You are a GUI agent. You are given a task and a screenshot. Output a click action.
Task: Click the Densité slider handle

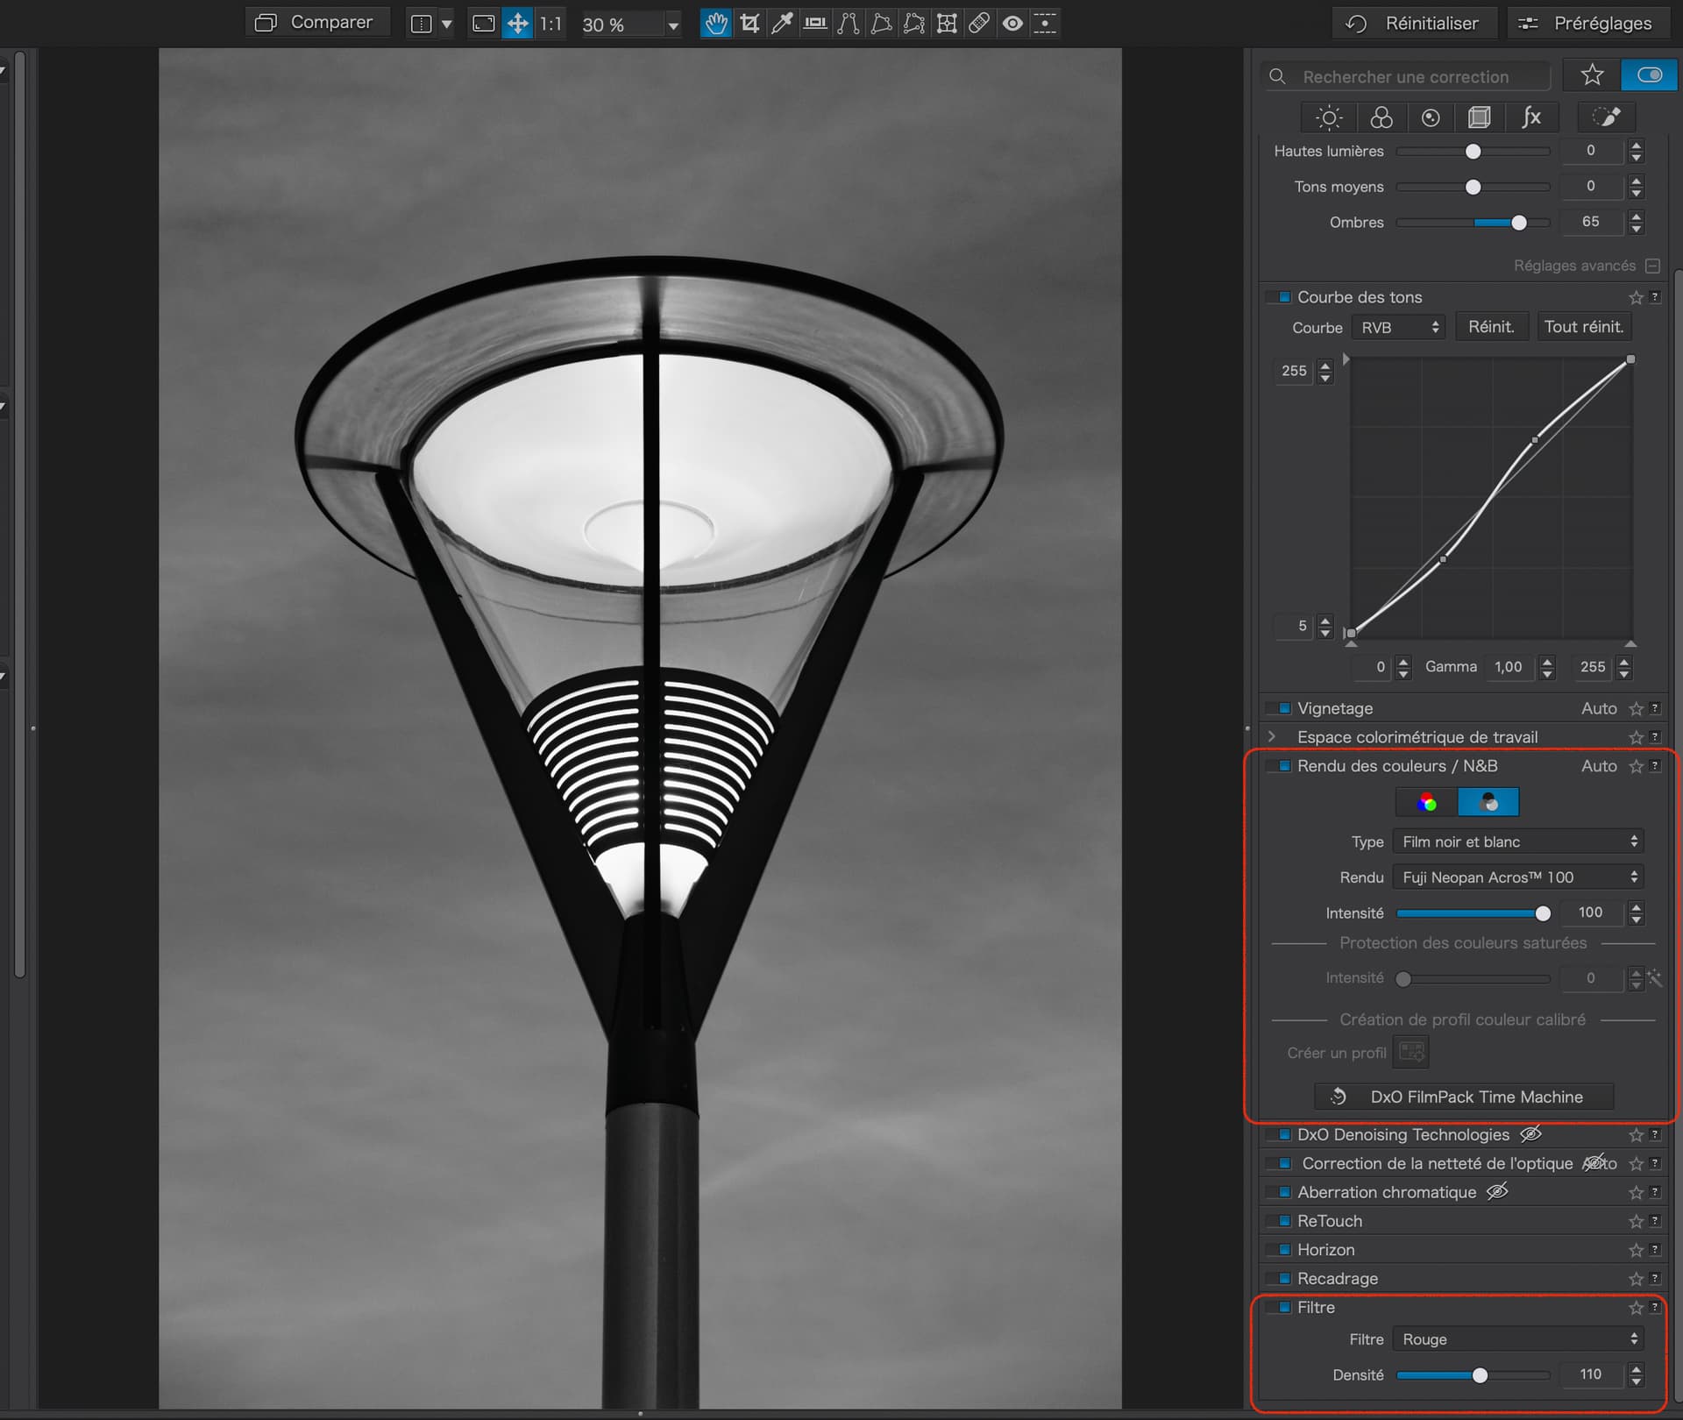pos(1480,1375)
